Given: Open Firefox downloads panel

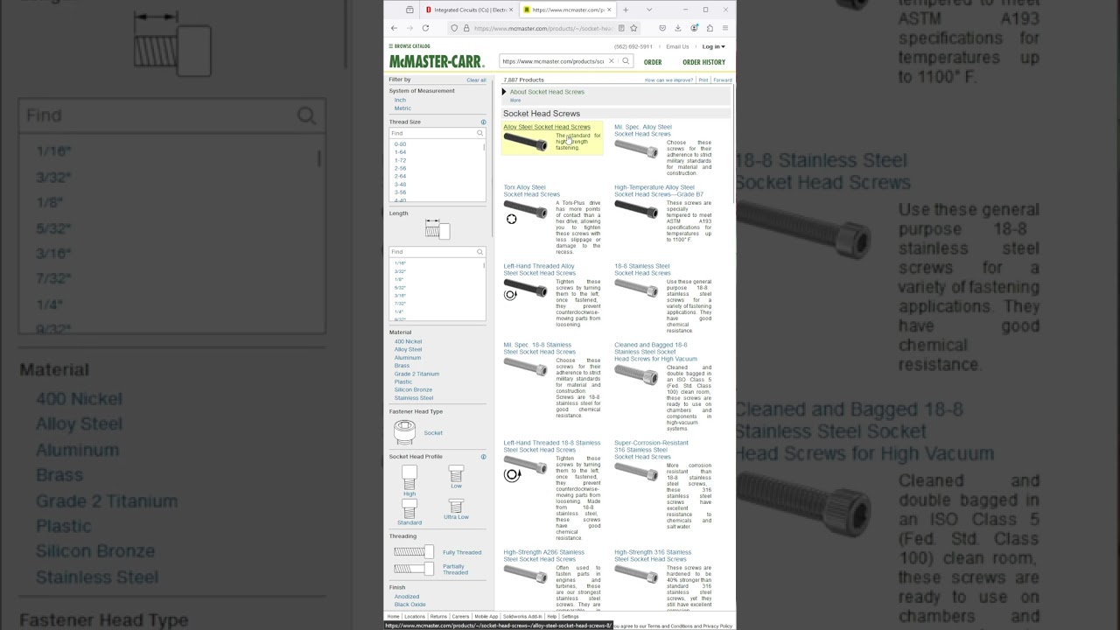Looking at the screenshot, I should [678, 28].
